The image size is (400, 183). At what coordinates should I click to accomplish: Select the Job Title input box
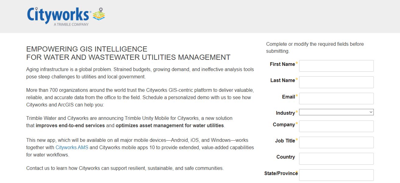pyautogui.click(x=336, y=142)
